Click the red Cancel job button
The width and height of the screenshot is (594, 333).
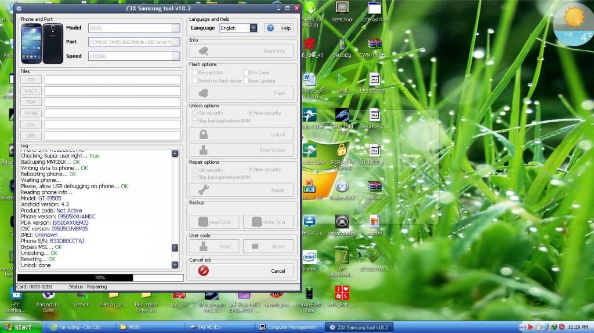241,271
